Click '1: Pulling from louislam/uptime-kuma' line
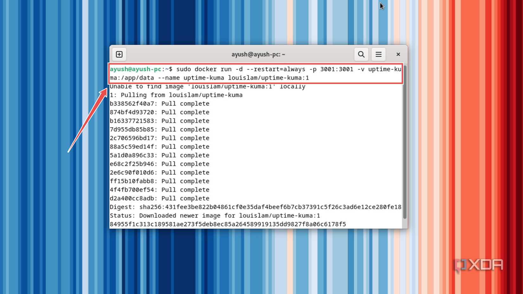The height and width of the screenshot is (294, 523). point(176,95)
